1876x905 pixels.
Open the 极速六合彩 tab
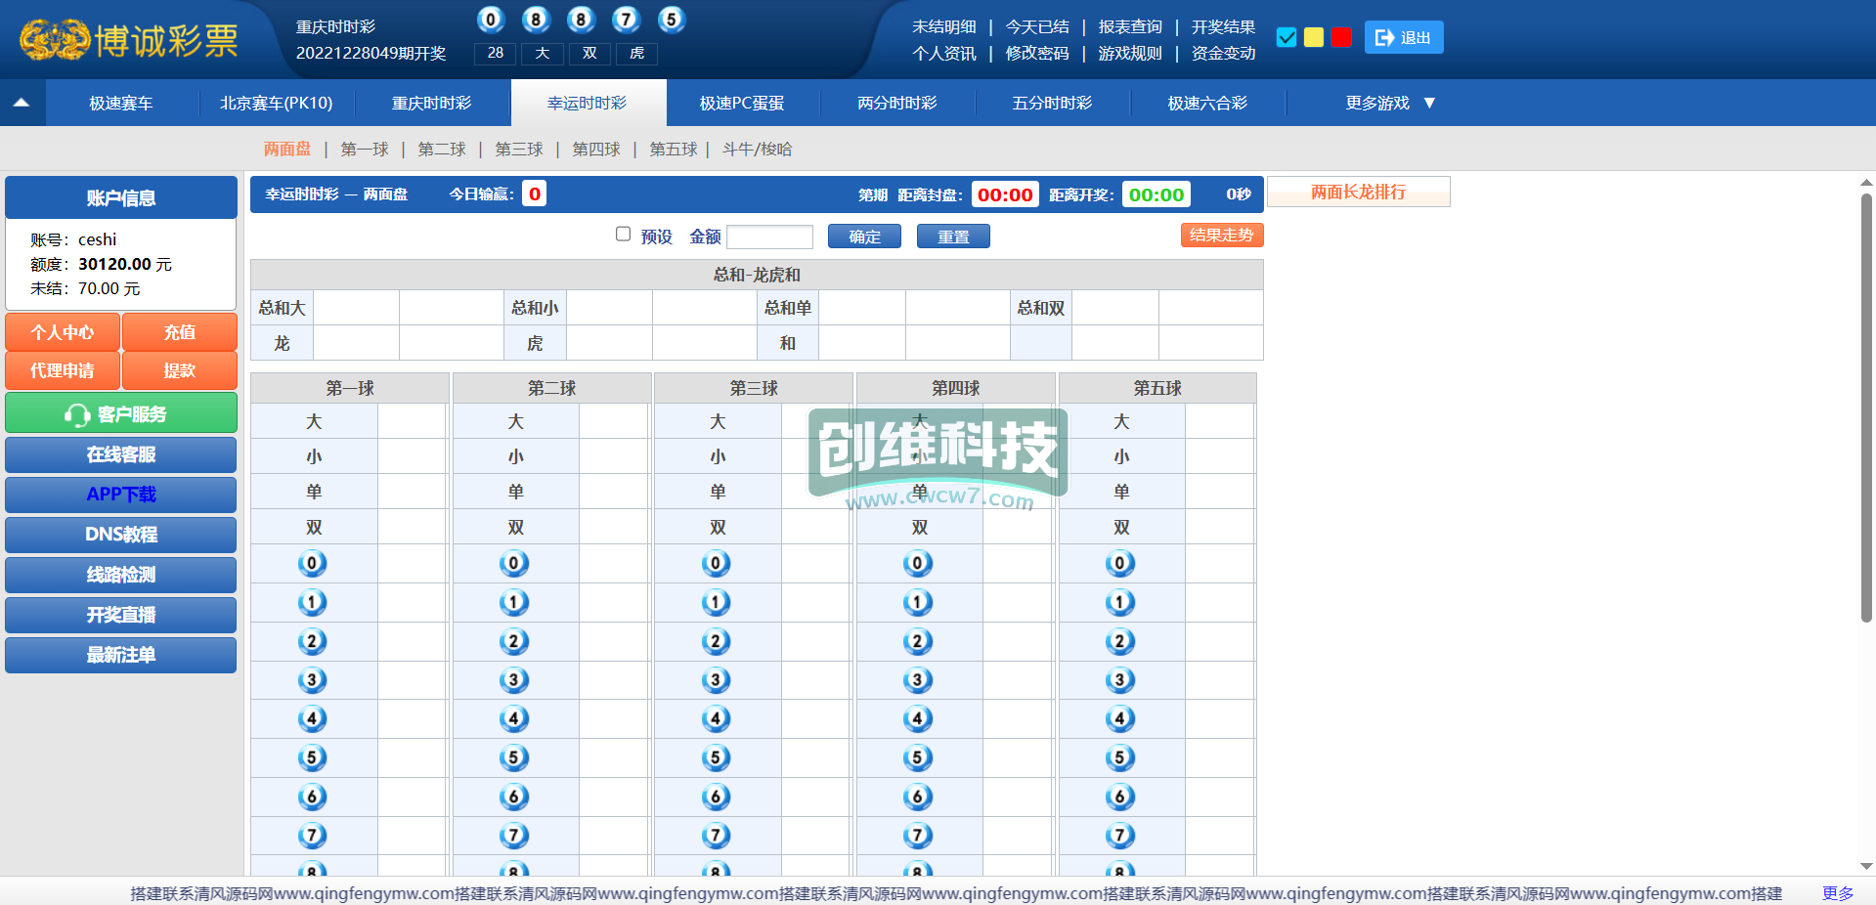click(1208, 103)
